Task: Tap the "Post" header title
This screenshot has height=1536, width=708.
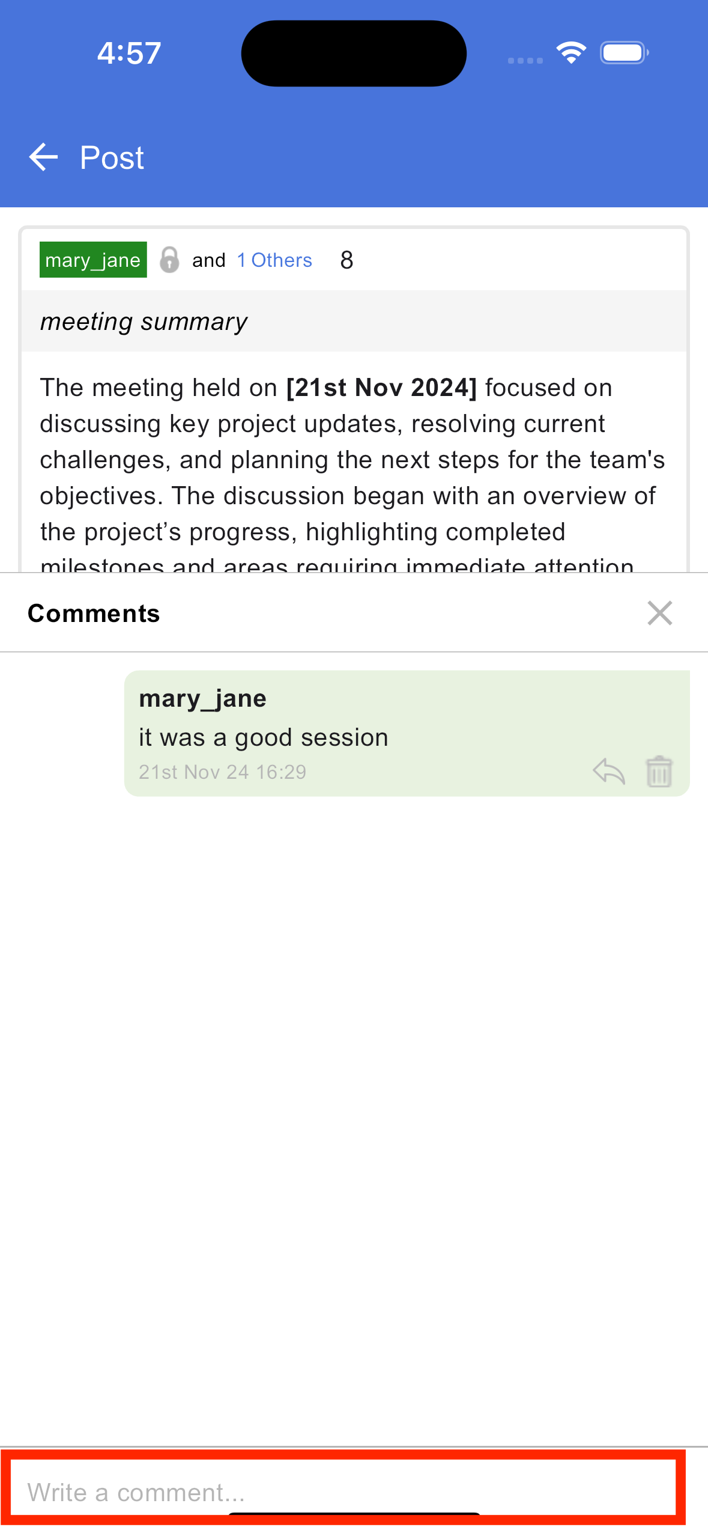Action: click(112, 157)
